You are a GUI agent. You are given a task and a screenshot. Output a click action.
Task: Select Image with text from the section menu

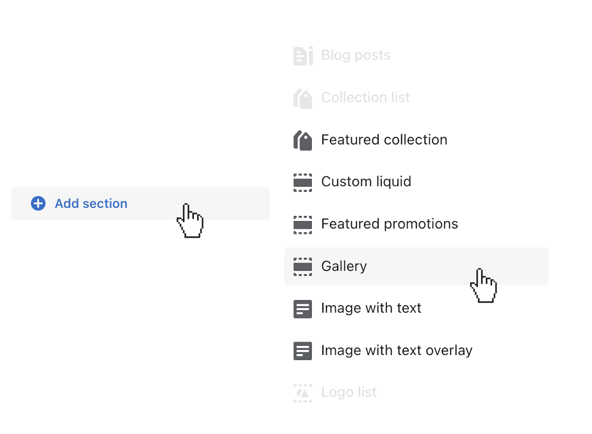coord(371,309)
